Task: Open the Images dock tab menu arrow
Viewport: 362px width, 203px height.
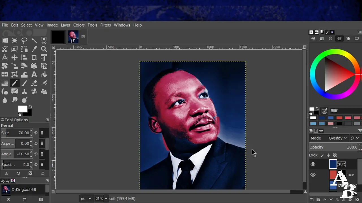Action: (x=47, y=181)
